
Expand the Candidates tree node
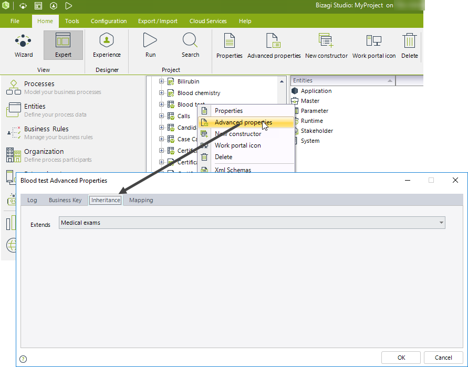[x=161, y=128]
